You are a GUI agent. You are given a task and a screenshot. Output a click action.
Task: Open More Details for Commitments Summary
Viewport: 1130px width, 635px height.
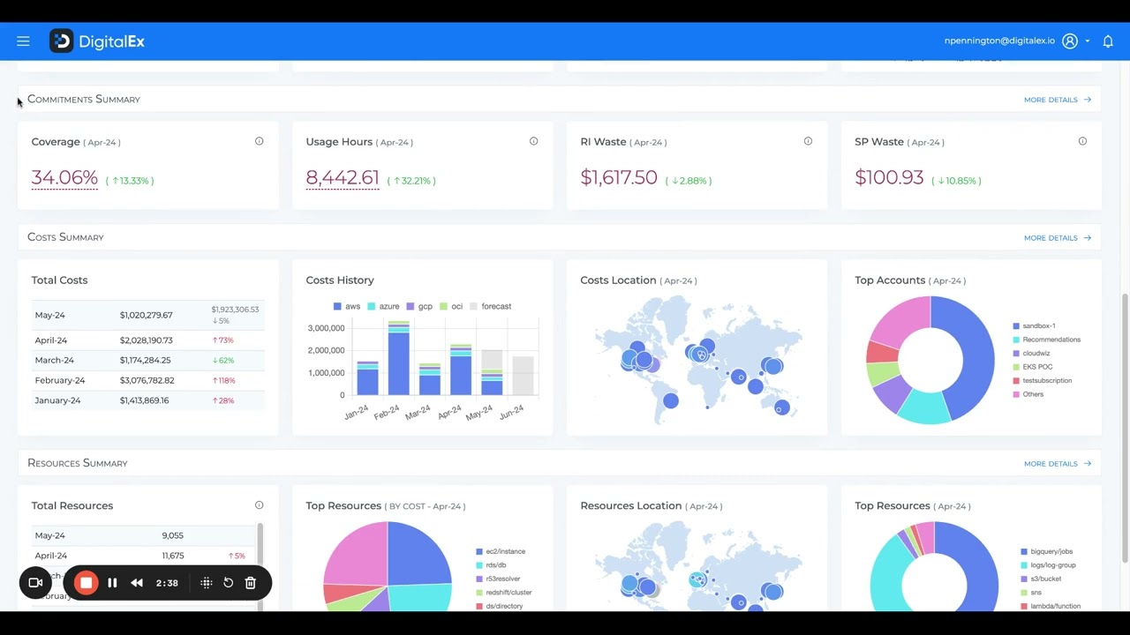[1058, 100]
